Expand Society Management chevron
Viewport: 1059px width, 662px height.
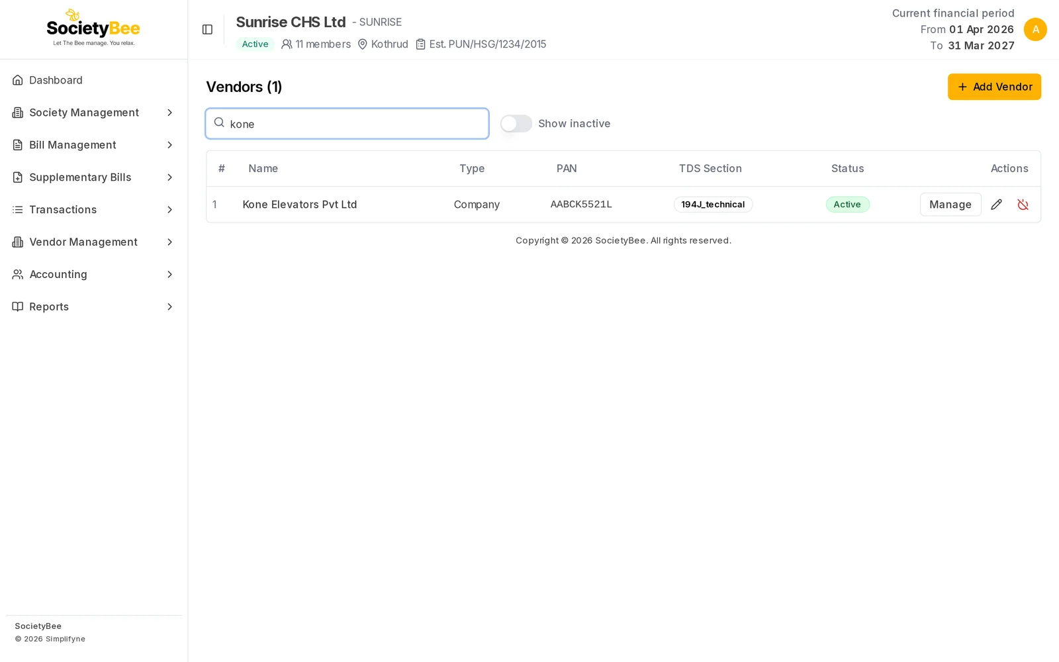coord(169,113)
